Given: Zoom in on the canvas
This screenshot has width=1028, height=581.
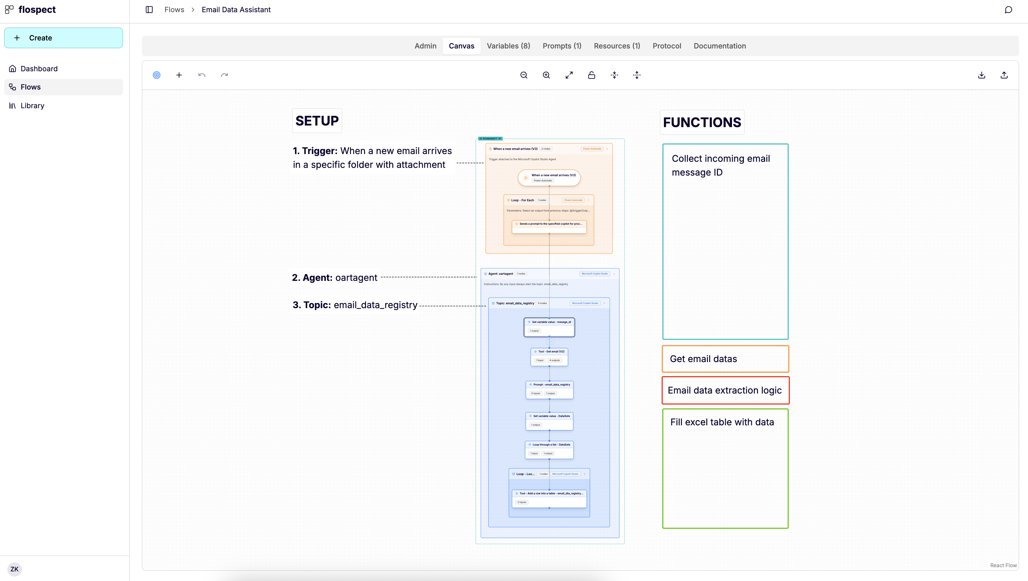Looking at the screenshot, I should [546, 75].
